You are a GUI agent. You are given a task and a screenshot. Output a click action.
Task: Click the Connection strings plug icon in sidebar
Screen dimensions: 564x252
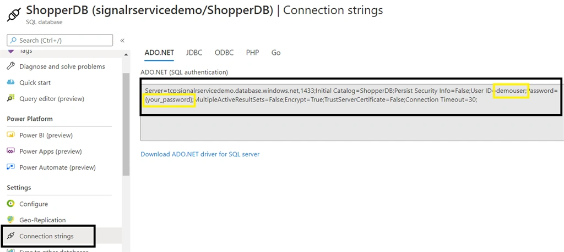point(11,236)
